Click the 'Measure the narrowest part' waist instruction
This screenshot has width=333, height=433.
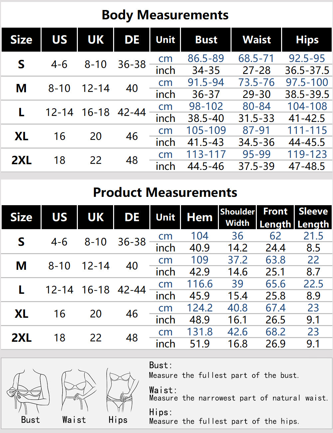[238, 398]
